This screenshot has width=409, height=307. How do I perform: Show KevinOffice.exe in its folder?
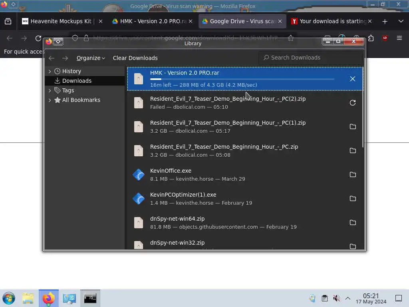353,175
